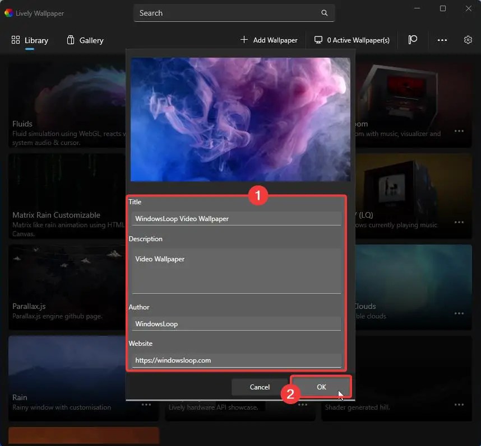Click the Website field with windowsloop.com URL

click(236, 360)
